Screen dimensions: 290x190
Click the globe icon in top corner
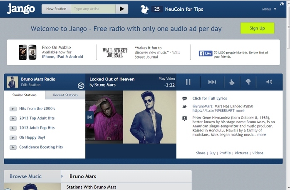click(x=282, y=4)
